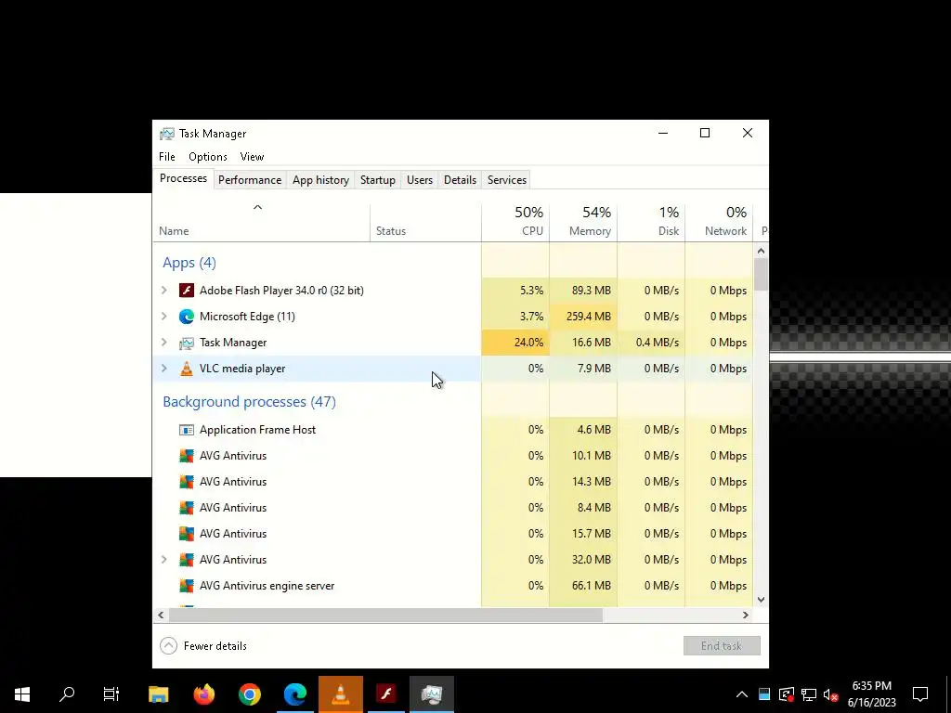
Task: Click the Fewer details circle arrow icon
Action: coord(169,646)
